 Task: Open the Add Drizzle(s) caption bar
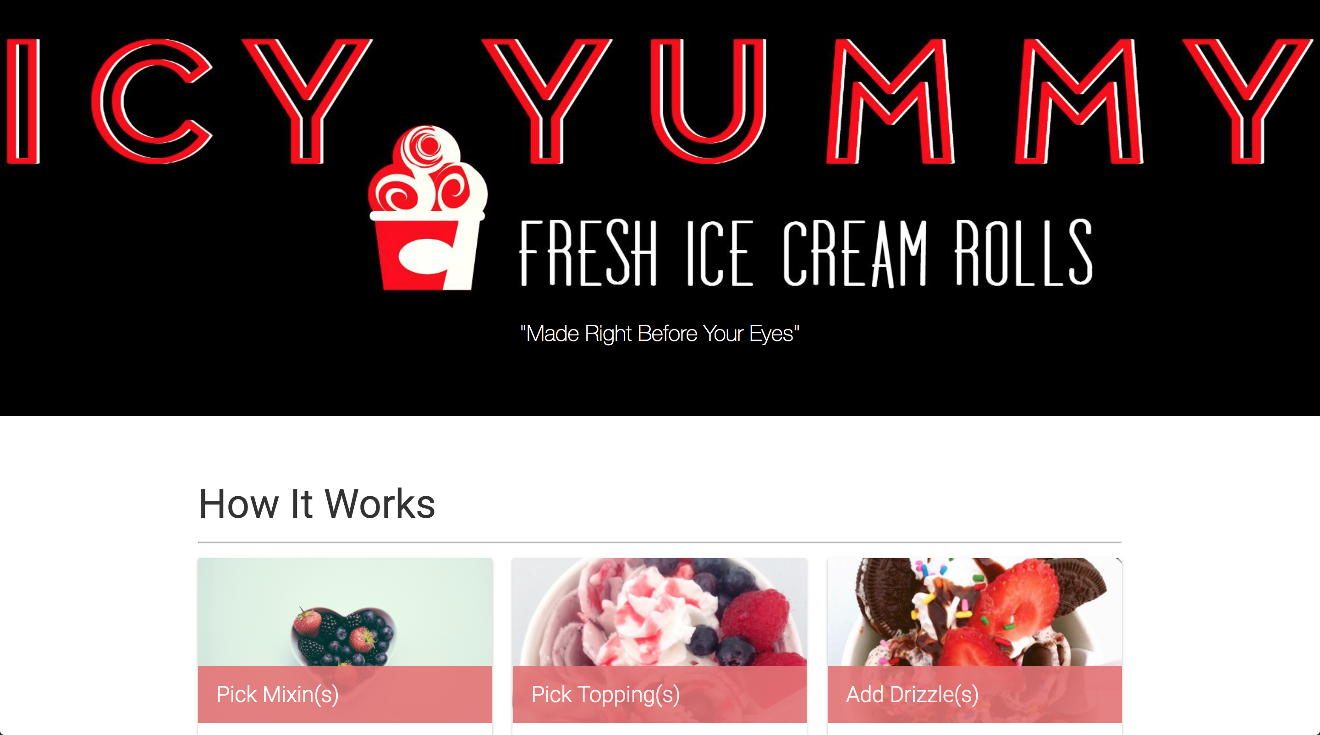[974, 695]
